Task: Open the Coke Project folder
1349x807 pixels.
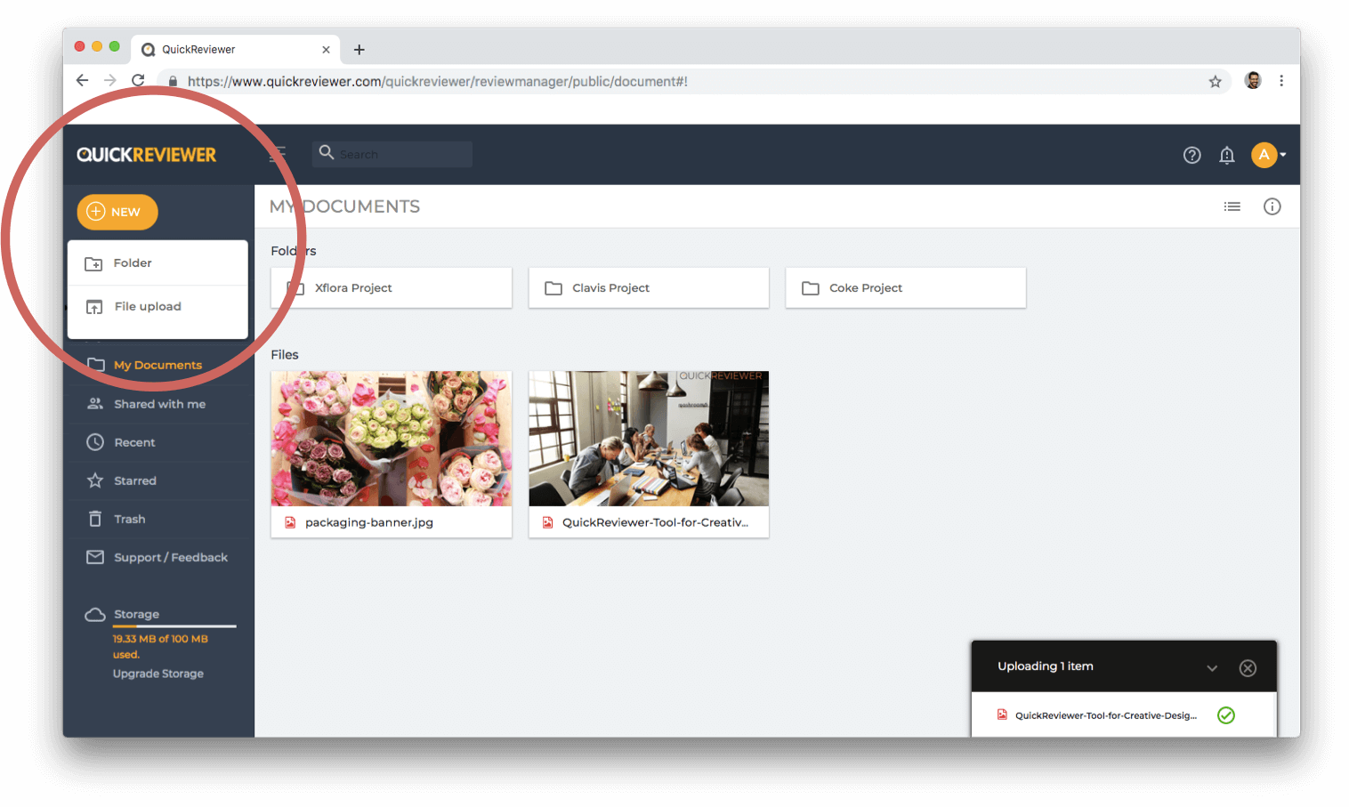Action: coord(906,288)
